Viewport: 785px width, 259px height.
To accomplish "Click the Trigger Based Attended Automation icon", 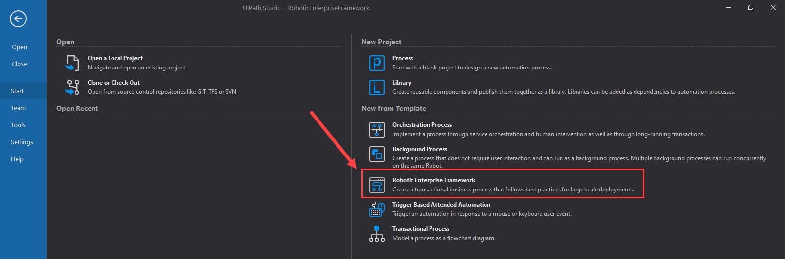I will 377,209.
